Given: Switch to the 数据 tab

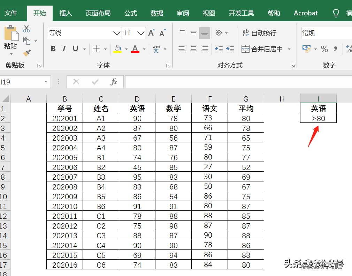Looking at the screenshot, I should pyautogui.click(x=157, y=13).
